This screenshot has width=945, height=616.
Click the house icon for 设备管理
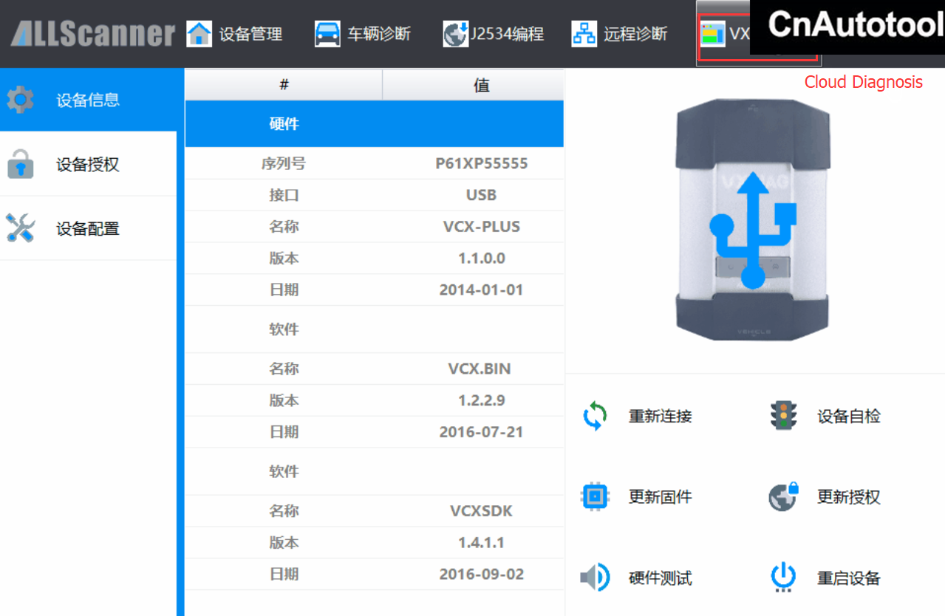click(x=199, y=33)
